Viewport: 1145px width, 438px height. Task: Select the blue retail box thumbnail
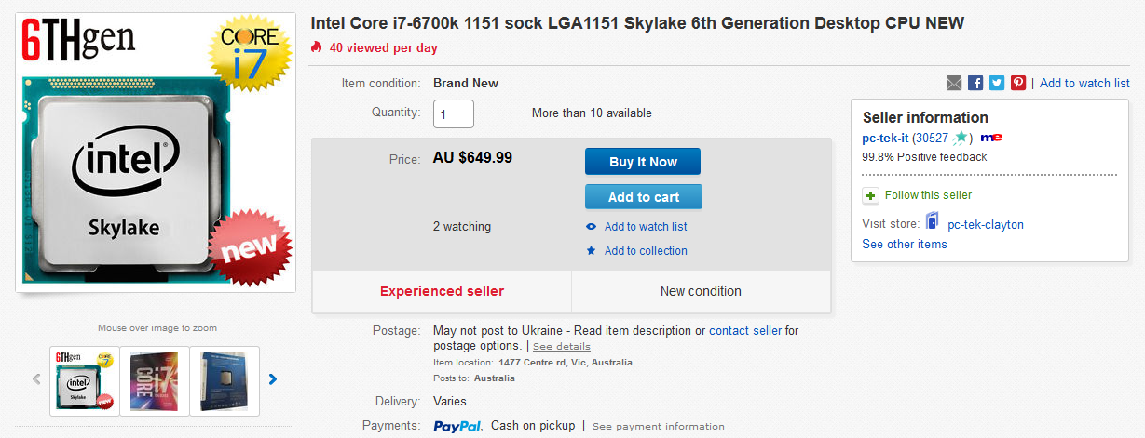coord(225,380)
